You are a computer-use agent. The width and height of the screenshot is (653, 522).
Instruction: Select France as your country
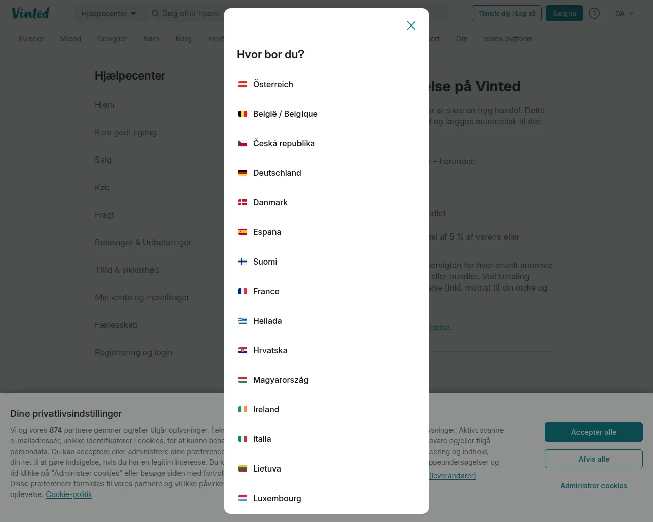(x=266, y=291)
